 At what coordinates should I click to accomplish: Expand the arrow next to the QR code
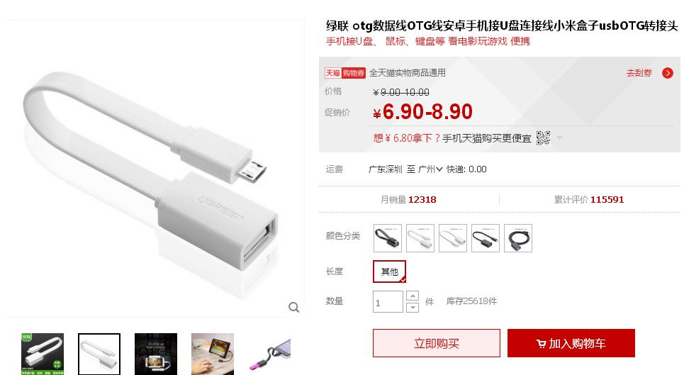pyautogui.click(x=559, y=138)
